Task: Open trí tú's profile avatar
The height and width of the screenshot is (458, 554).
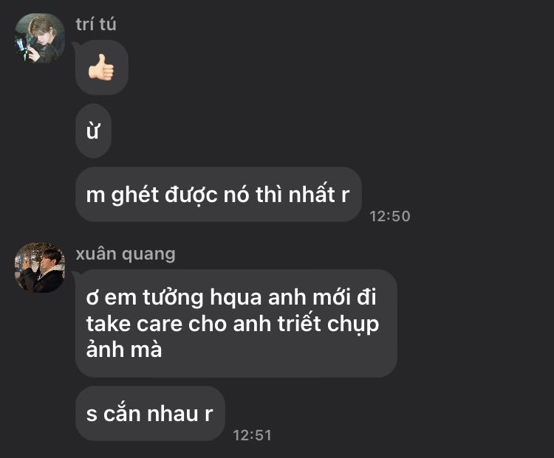Action: tap(40, 38)
